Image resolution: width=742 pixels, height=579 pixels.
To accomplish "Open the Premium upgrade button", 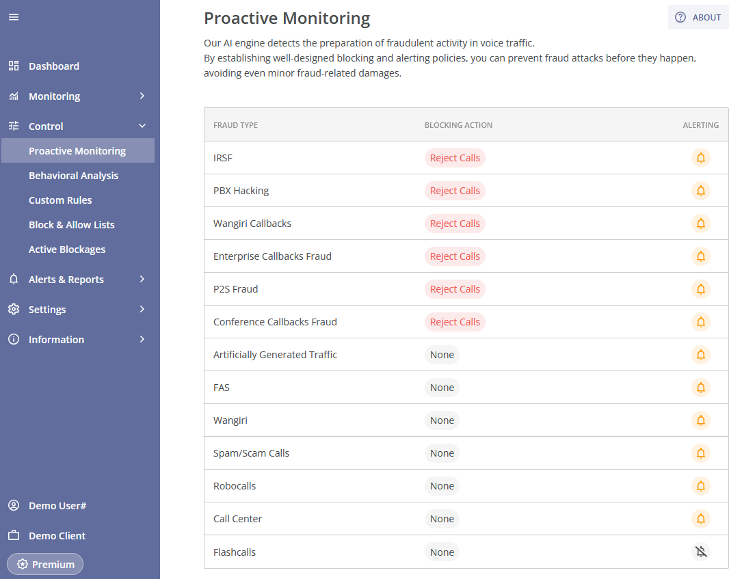I will [45, 564].
